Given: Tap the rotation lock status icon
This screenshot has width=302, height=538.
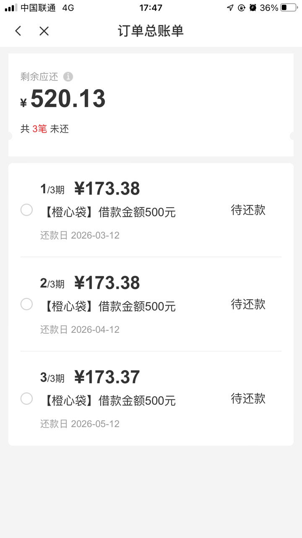Looking at the screenshot, I should coord(241,8).
